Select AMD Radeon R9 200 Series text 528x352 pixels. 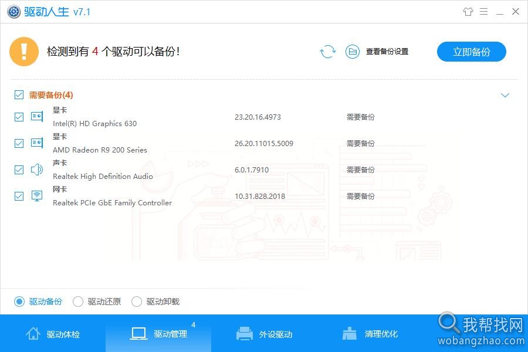click(100, 150)
